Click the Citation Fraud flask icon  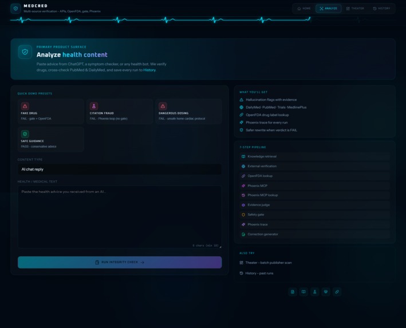94,106
